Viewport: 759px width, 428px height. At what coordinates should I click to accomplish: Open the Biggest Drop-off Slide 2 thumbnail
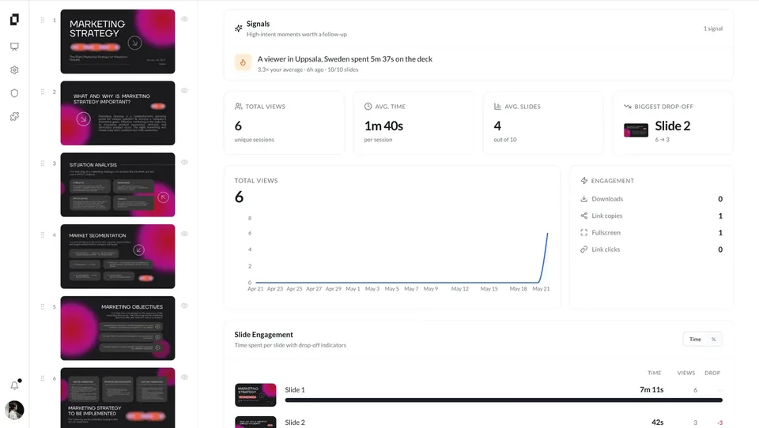[636, 130]
